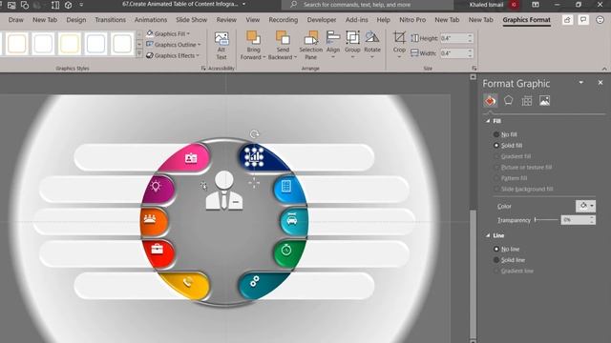Open the Selection Pane
Image resolution: width=611 pixels, height=343 pixels.
(x=310, y=46)
